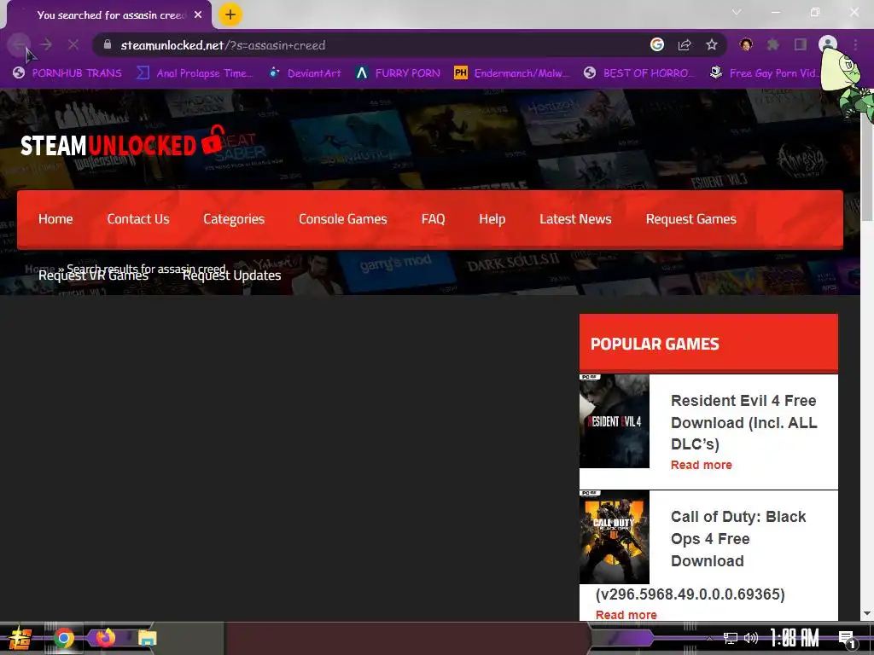Open the Start menu button on taskbar

20,638
